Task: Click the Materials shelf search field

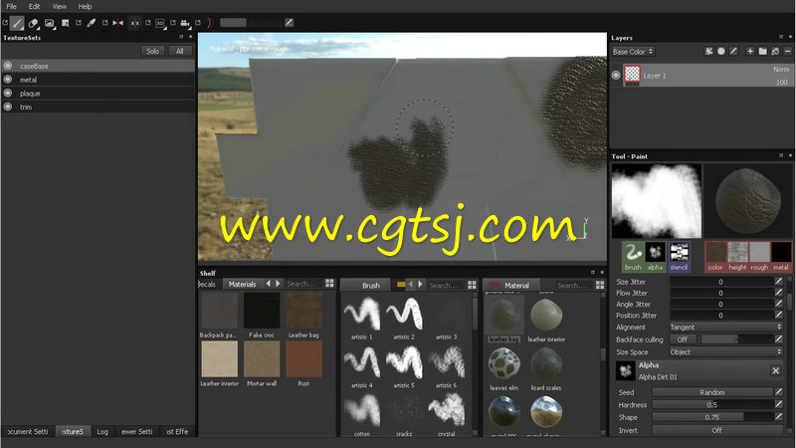Action: [302, 284]
